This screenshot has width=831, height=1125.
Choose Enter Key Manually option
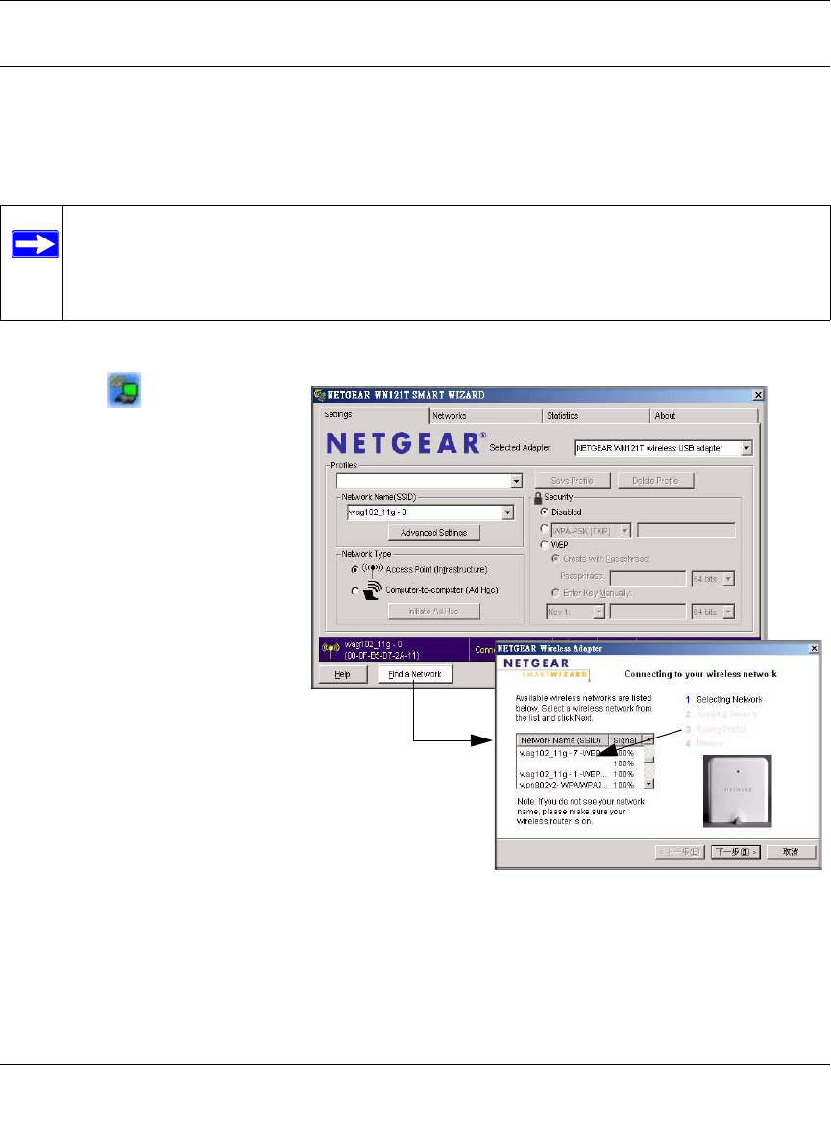coord(555,593)
